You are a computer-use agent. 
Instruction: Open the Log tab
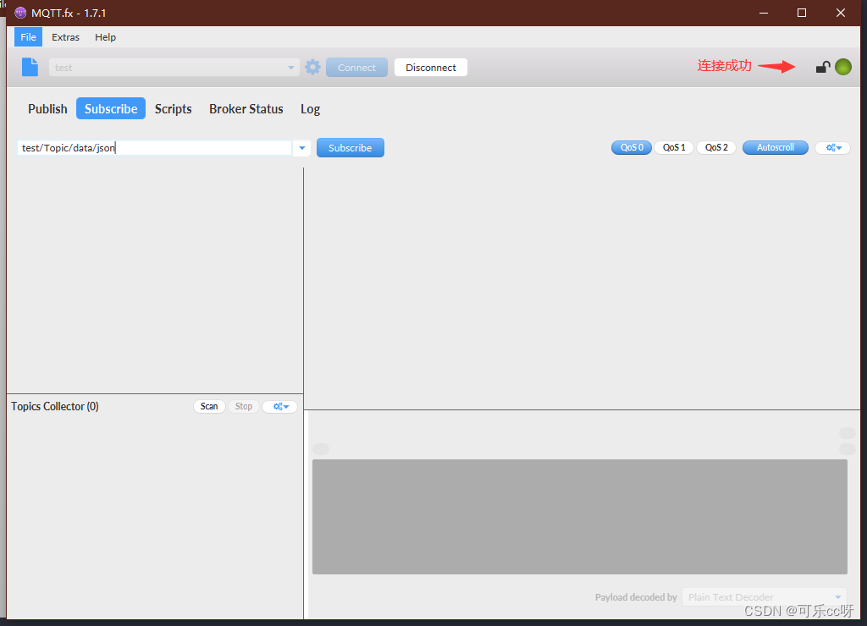[x=310, y=109]
